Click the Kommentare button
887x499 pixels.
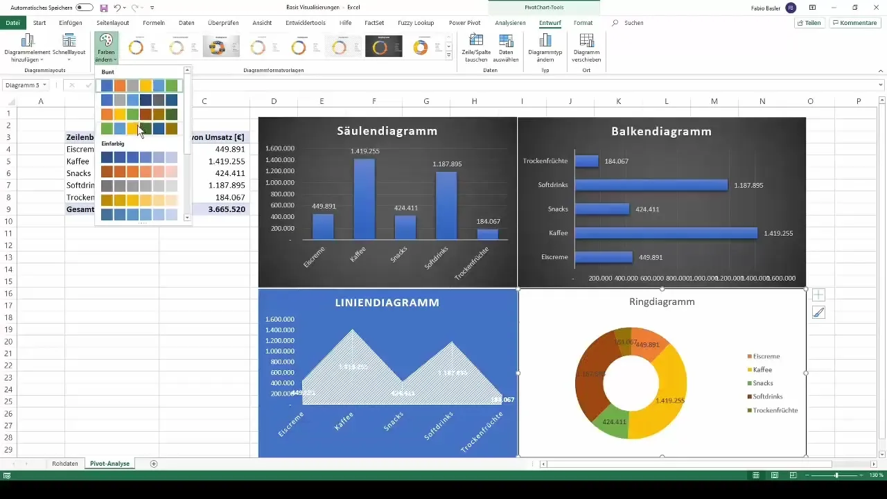pos(854,23)
